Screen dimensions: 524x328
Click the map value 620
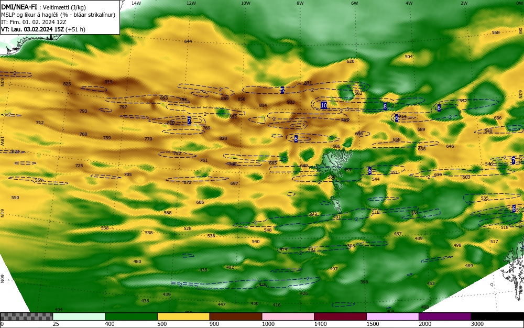[x=351, y=61]
